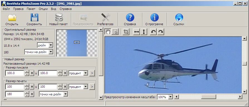Show О программе info

click(154, 20)
